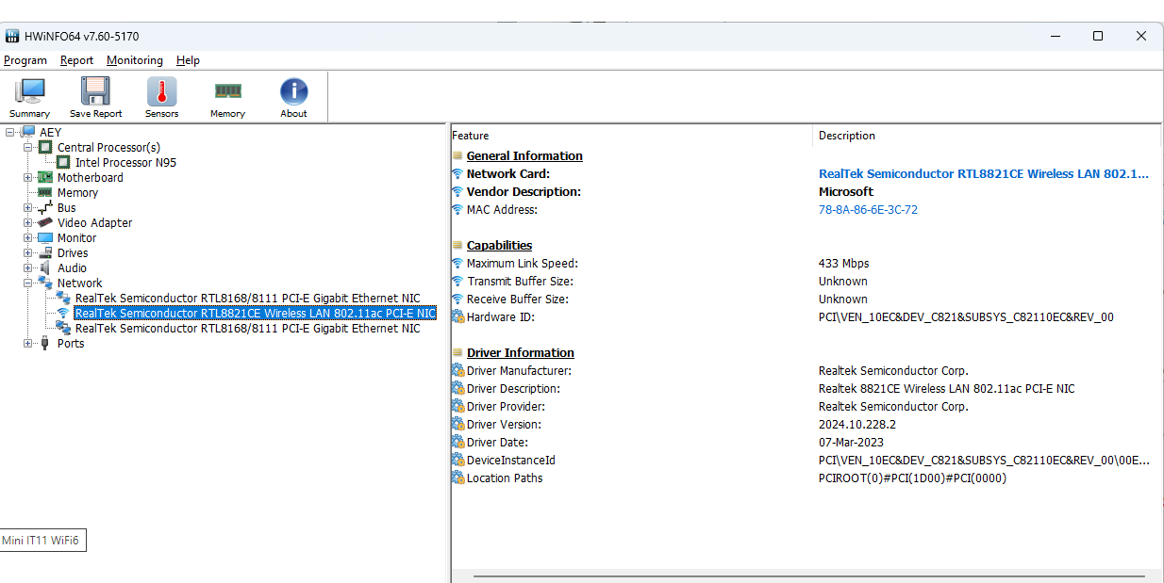Click the Save Report floppy icon
Viewport: 1164px width, 583px height.
click(x=95, y=92)
